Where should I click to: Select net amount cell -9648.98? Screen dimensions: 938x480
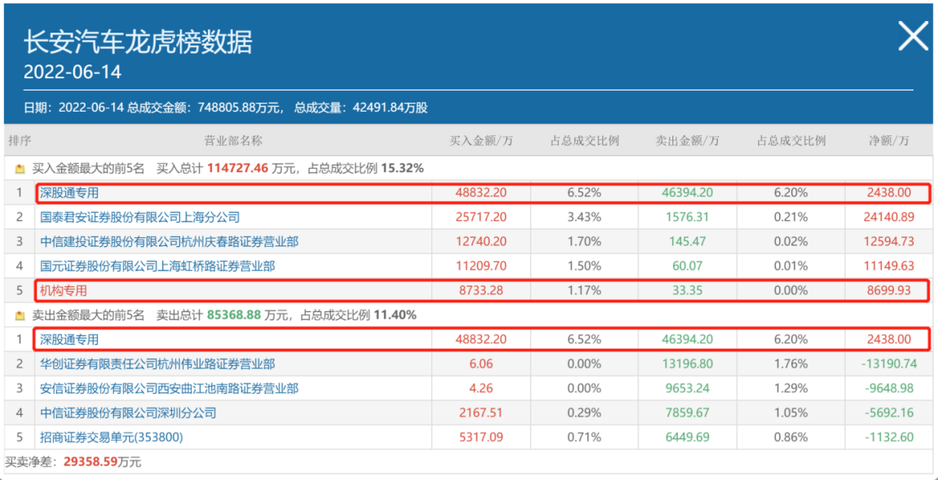(x=890, y=389)
